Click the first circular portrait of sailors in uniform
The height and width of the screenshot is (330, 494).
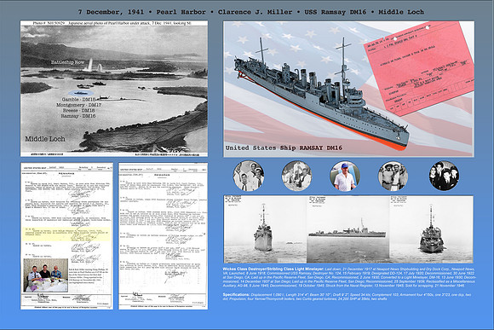coord(249,176)
